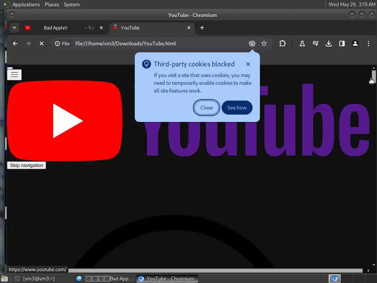
Task: Select YouTube - Chromium taskbar entry
Action: [x=168, y=279]
